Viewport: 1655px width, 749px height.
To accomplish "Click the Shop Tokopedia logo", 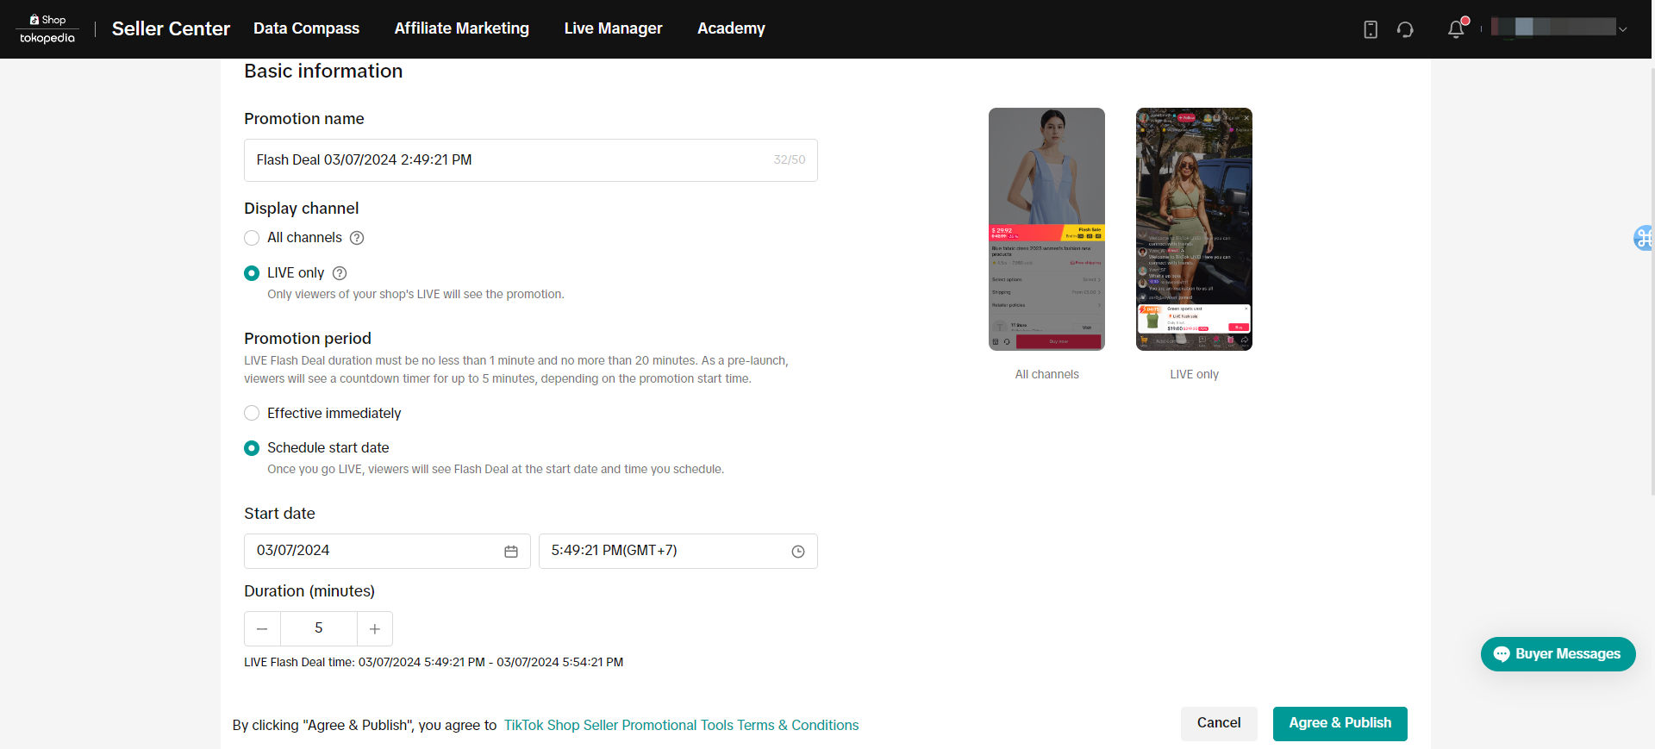I will coord(47,29).
